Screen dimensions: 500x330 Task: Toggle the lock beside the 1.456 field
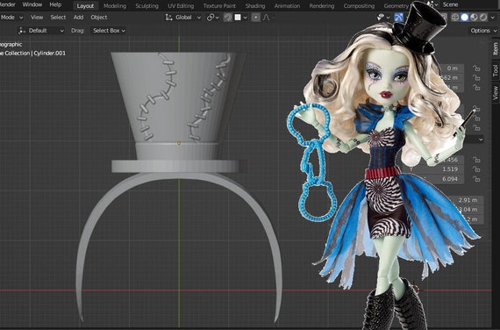click(x=476, y=160)
